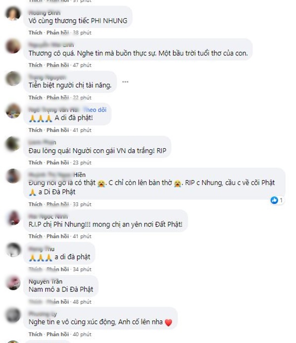
Task: Open avatar beside 'Đau lòng quá' comment
Action: click(x=13, y=144)
